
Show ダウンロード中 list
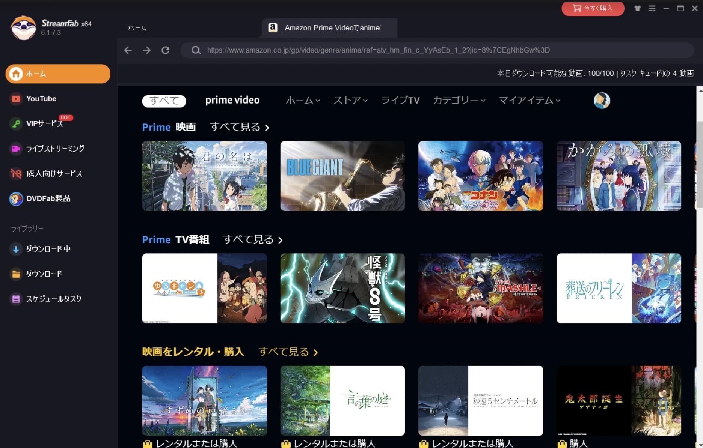click(41, 249)
